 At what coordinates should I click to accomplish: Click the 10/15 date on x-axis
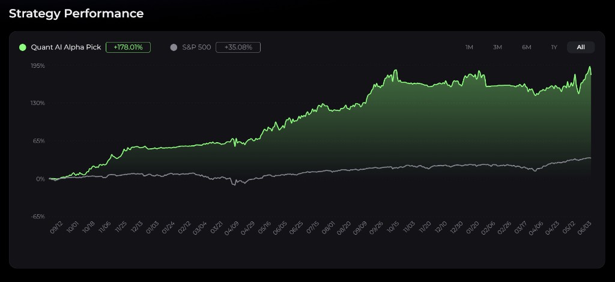click(392, 228)
